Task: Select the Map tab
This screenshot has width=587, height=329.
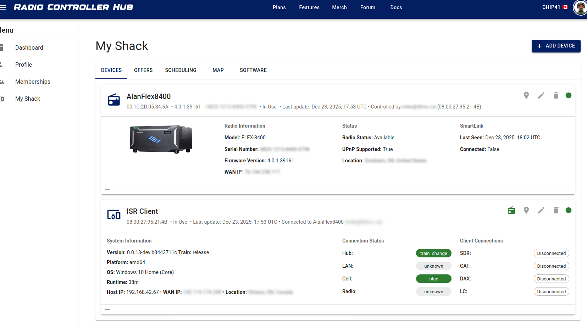Action: [218, 70]
